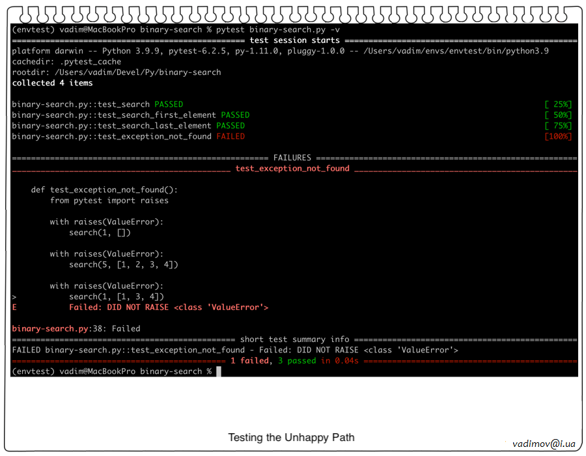Click the 'test session starts' header
586x456 pixels.
pos(294,40)
